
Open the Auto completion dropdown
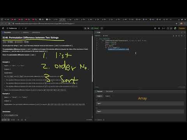[106, 36]
